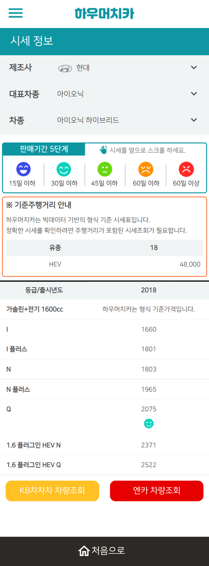Tap 처음으로 in the bottom bar
The image size is (209, 566).
[x=108, y=551]
